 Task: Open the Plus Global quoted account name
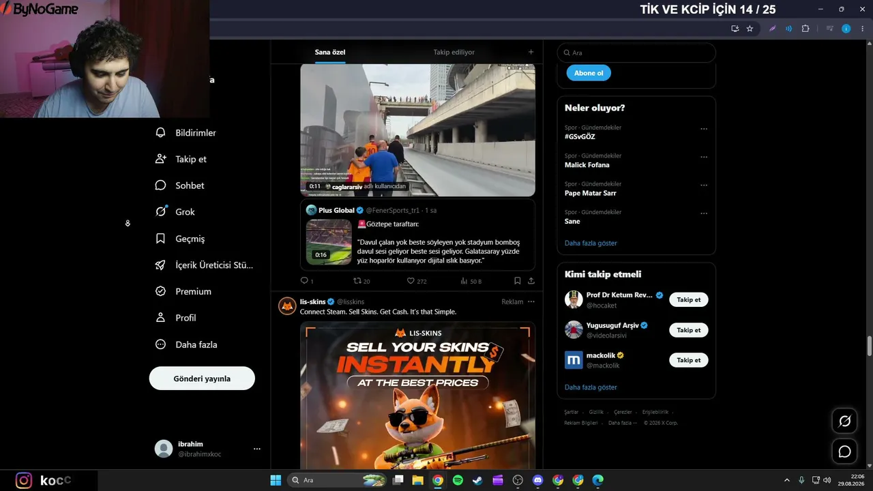pos(336,210)
